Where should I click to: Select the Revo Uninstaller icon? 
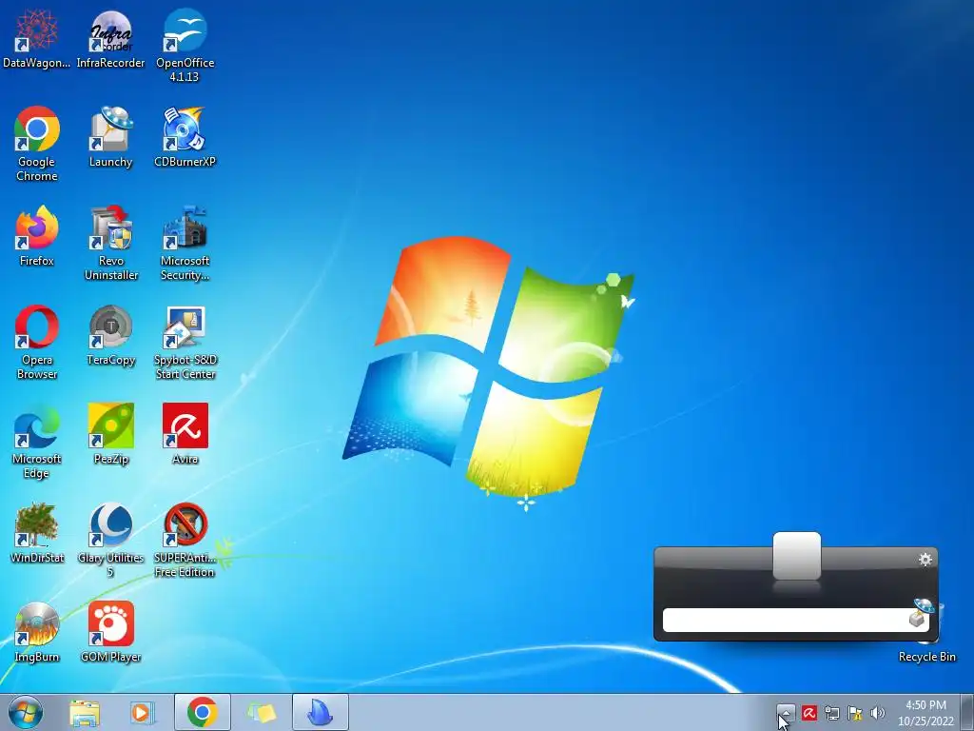[110, 243]
